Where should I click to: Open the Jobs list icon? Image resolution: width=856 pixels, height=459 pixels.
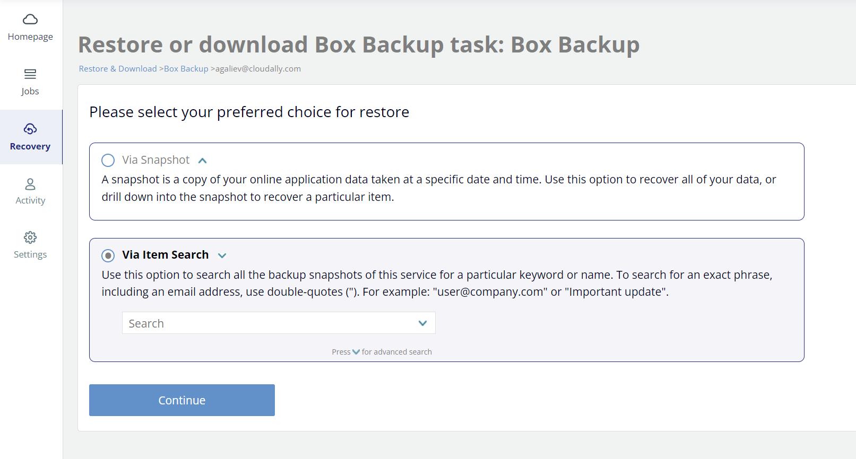[30, 74]
